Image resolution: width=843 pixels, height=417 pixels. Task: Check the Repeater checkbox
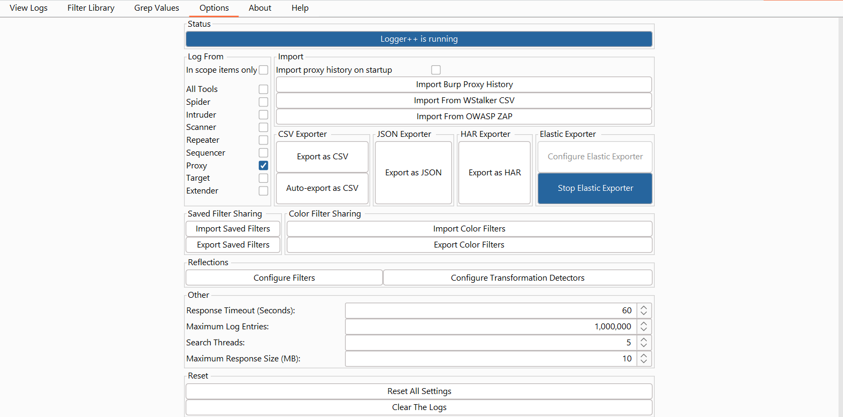pos(263,140)
